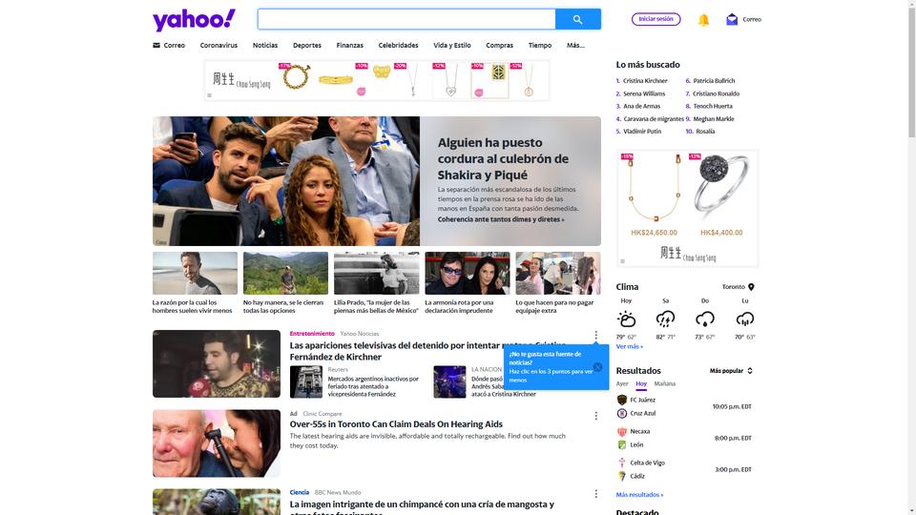This screenshot has width=916, height=515.
Task: Click the blue search magnifier button
Action: pyautogui.click(x=578, y=19)
